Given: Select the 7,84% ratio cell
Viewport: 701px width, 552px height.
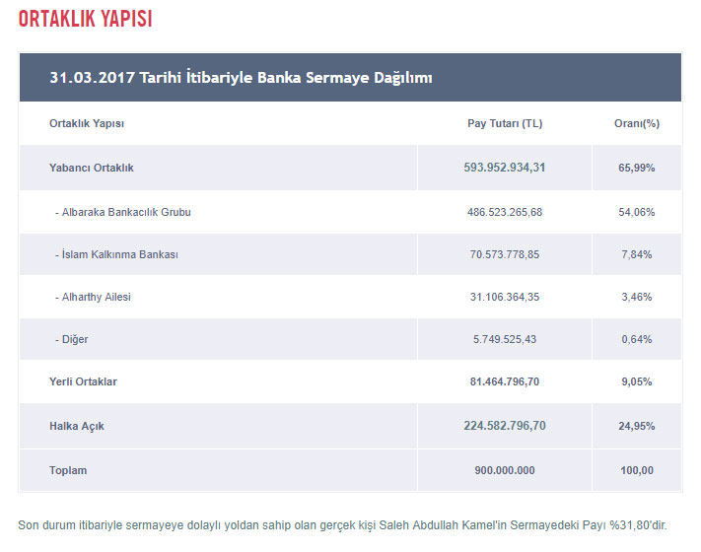Looking at the screenshot, I should [x=637, y=254].
